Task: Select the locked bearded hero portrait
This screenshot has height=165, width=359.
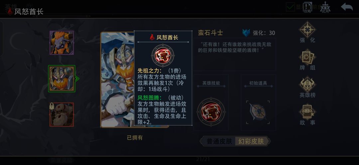Action: click(x=61, y=115)
